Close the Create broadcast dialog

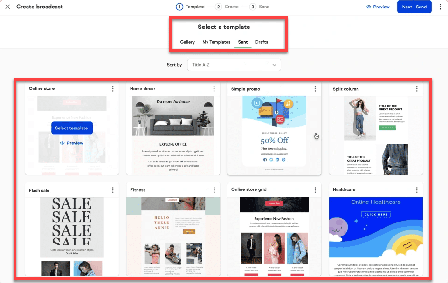(x=8, y=7)
